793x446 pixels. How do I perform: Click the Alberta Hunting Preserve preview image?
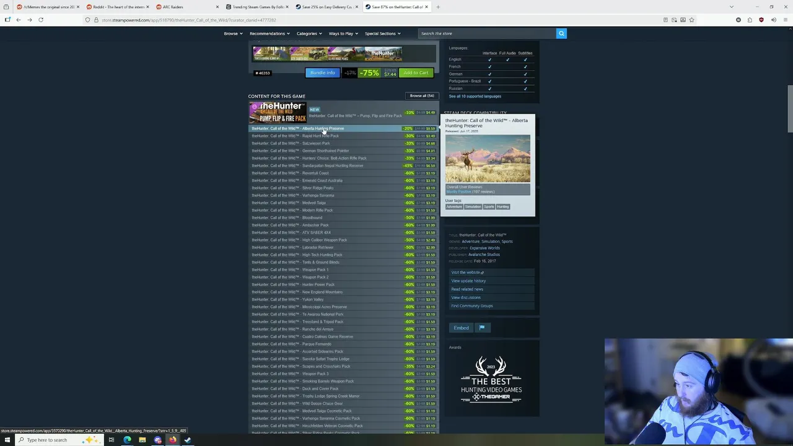click(488, 159)
